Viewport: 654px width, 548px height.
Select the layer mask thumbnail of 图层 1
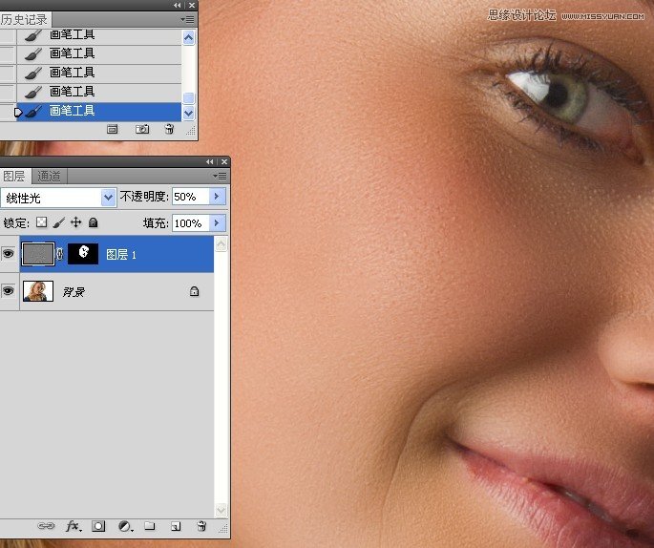(x=84, y=254)
